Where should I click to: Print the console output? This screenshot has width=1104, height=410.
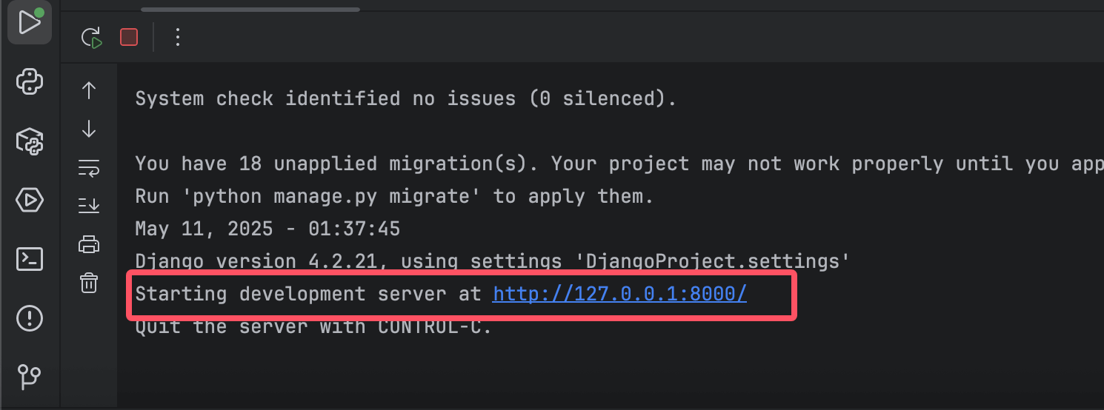pyautogui.click(x=89, y=244)
